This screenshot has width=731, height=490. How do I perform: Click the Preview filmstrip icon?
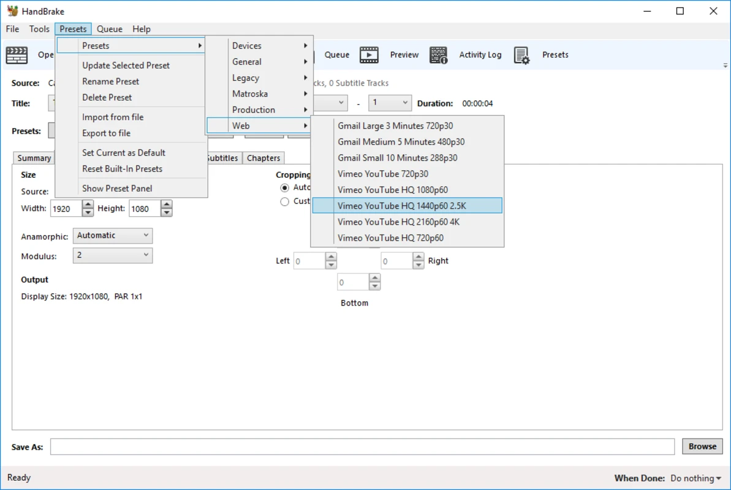369,55
